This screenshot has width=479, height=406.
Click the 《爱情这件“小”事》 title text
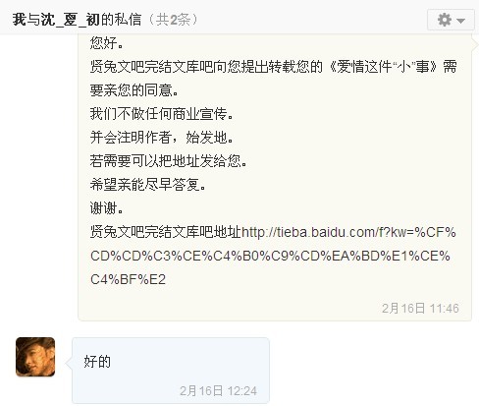coord(383,67)
